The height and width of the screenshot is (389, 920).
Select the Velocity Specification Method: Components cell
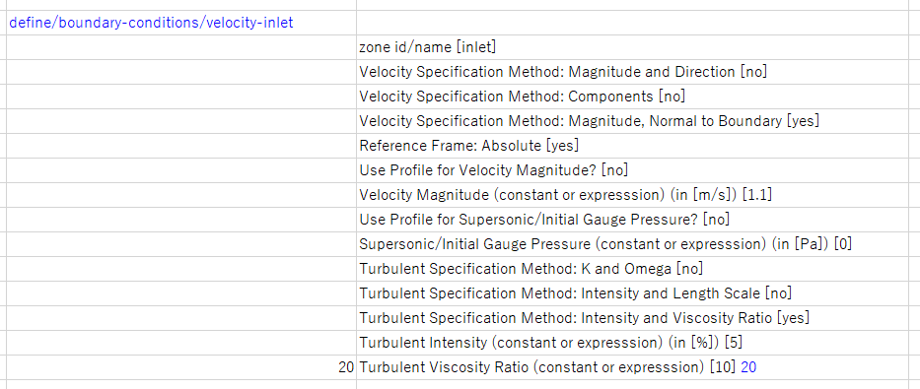point(638,97)
